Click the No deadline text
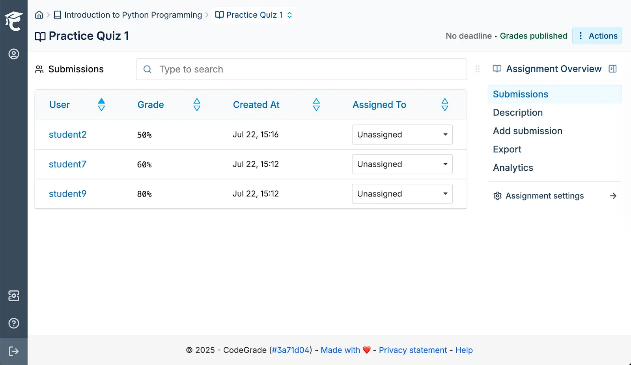 pyautogui.click(x=469, y=36)
